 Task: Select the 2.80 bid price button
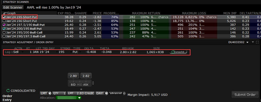pos(73,76)
